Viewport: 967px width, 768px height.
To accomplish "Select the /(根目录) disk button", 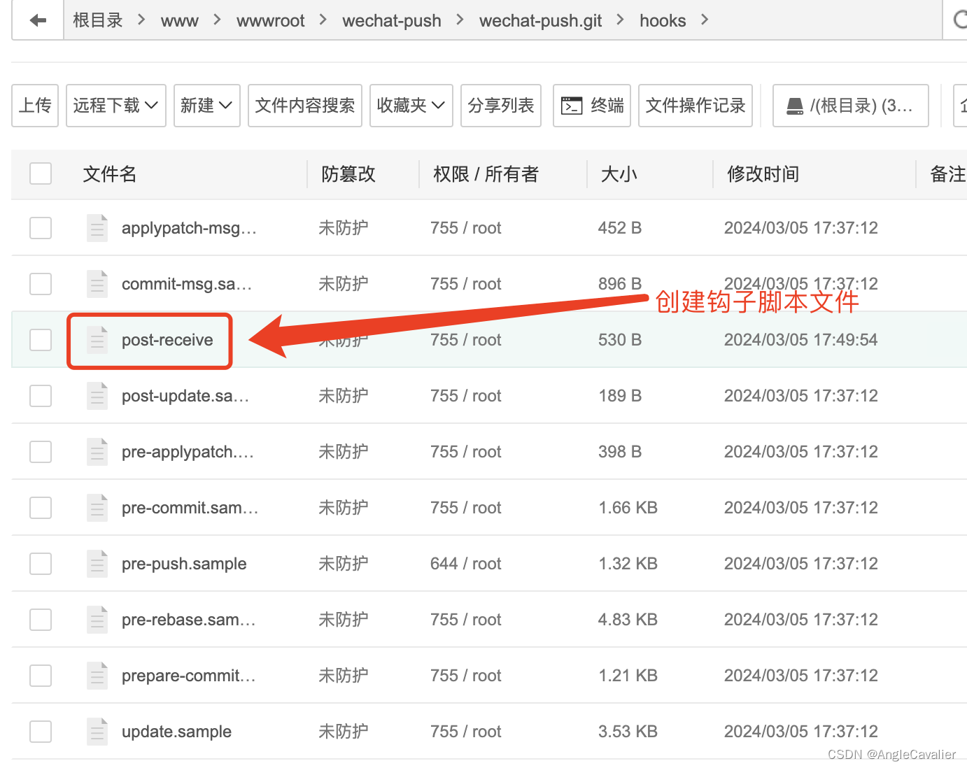I will (x=851, y=106).
